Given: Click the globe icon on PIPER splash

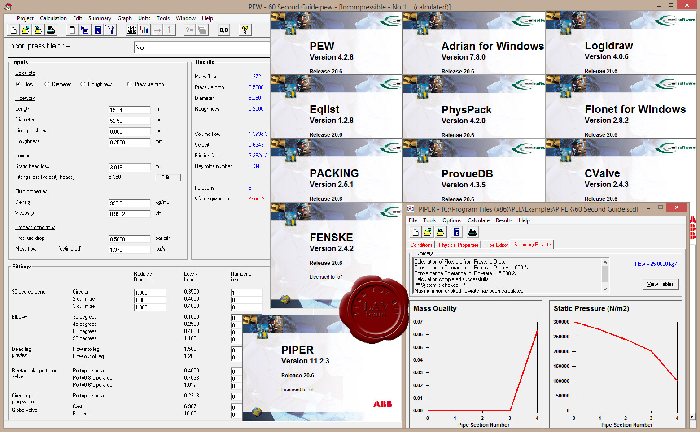Looking at the screenshot, I should (257, 412).
